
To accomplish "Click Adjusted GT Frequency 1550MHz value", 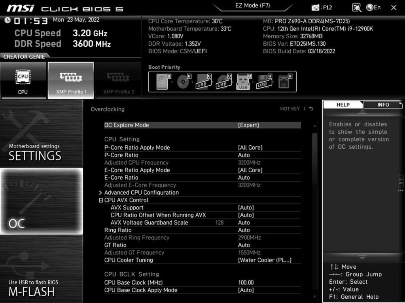I will coord(249,252).
